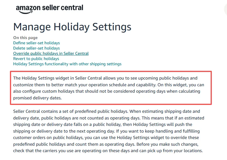
Task: Click the Manage Holiday Settings heading
Action: coord(72,27)
